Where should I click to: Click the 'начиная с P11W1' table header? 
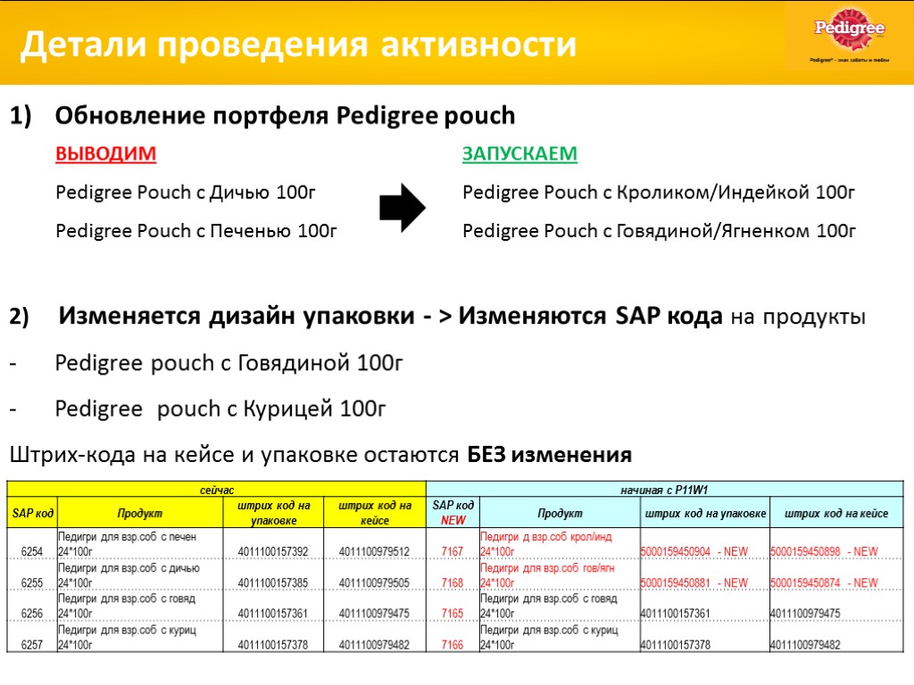(x=664, y=490)
